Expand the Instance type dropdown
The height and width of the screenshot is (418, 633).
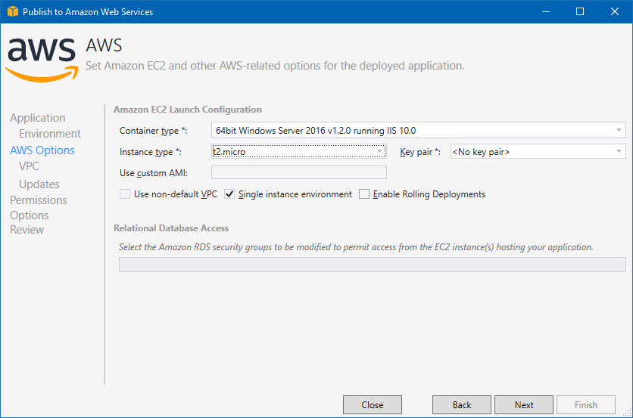coord(299,152)
